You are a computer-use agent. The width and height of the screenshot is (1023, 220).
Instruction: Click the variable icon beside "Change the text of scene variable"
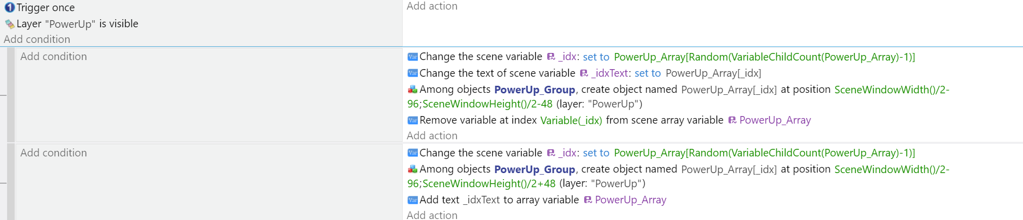point(412,73)
